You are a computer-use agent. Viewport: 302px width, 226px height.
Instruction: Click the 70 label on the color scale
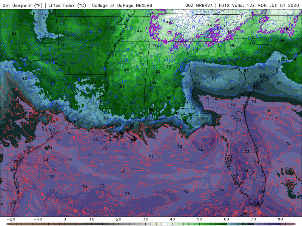tap(253, 219)
